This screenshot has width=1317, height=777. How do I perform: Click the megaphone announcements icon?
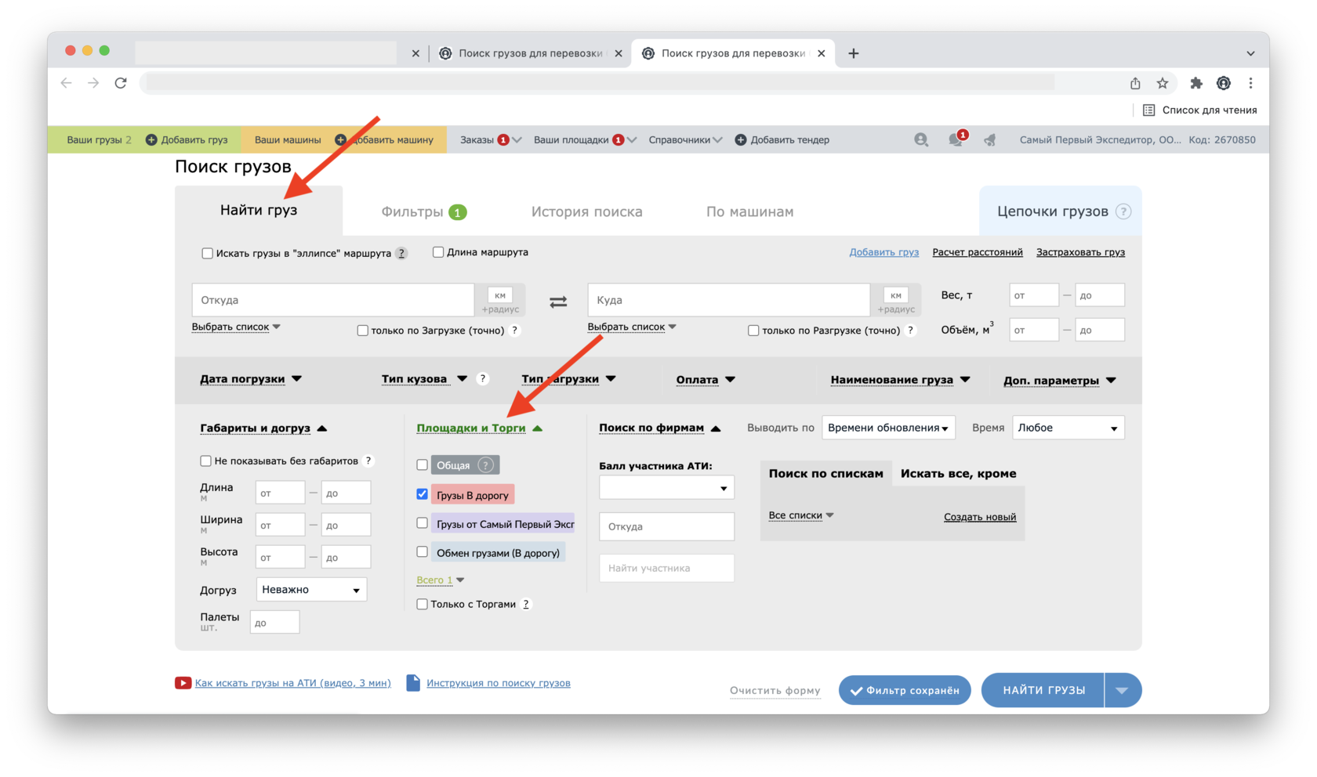click(x=990, y=139)
